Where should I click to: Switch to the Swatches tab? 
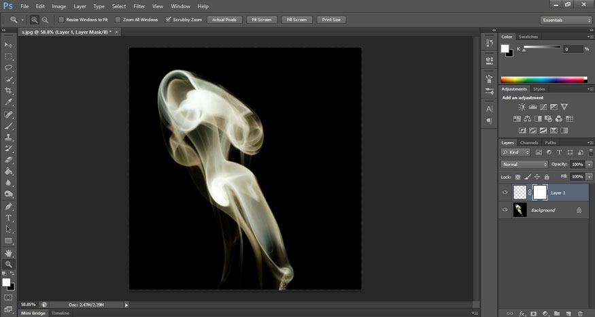click(x=528, y=37)
